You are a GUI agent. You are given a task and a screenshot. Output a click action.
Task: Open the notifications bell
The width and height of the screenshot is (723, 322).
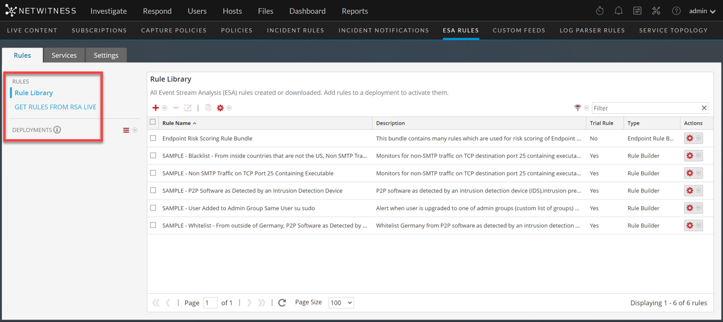(x=618, y=11)
